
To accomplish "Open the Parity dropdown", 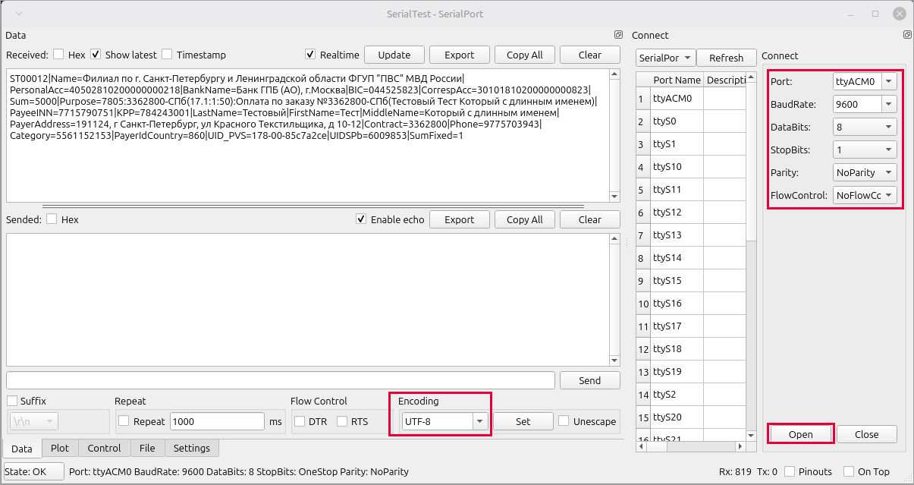I will 888,172.
